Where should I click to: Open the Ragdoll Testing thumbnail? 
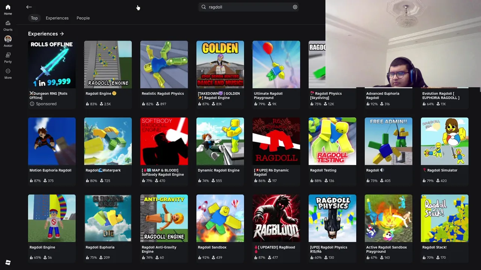332,141
